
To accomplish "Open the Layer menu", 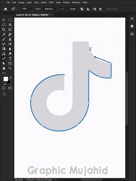I will pos(29,2).
